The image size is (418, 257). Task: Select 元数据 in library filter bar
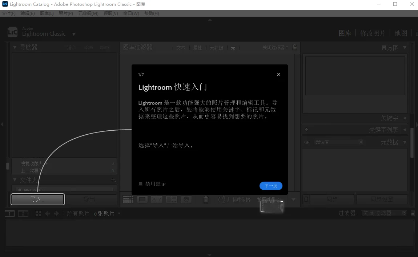(x=216, y=48)
